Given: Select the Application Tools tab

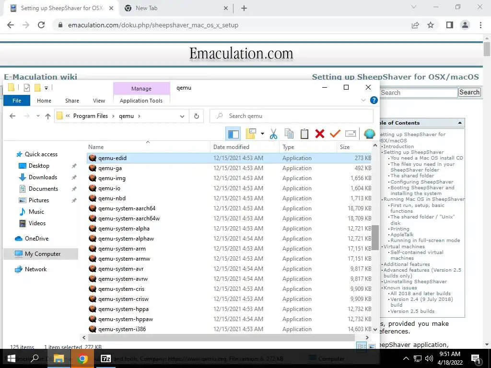Looking at the screenshot, I should (x=141, y=101).
